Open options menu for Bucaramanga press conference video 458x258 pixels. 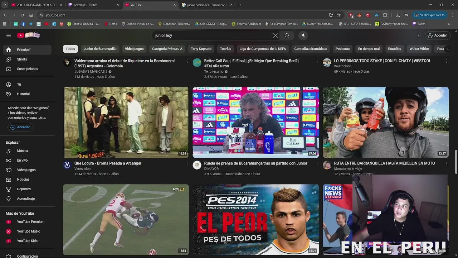(317, 164)
